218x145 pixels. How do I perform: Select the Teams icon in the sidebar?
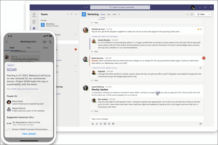click(34, 28)
